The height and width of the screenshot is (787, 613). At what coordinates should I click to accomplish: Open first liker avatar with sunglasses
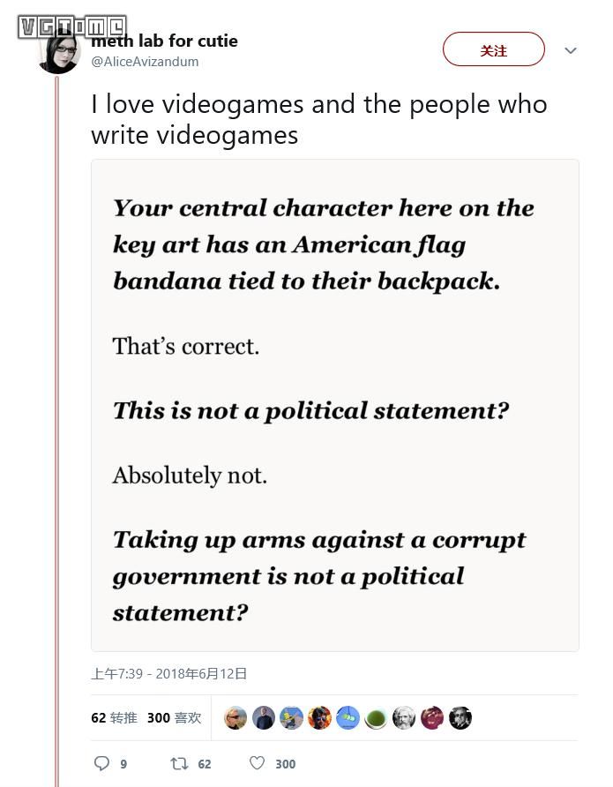(235, 717)
